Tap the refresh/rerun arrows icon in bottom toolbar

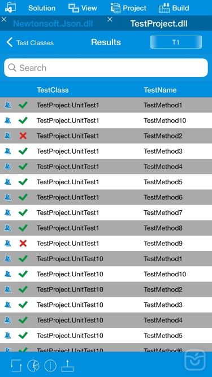(16, 366)
